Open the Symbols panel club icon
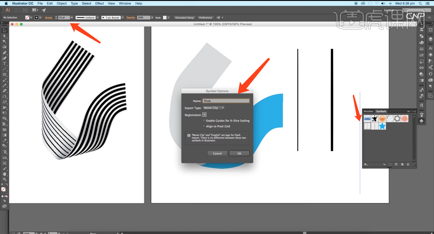The height and width of the screenshot is (234, 434). 422,121
